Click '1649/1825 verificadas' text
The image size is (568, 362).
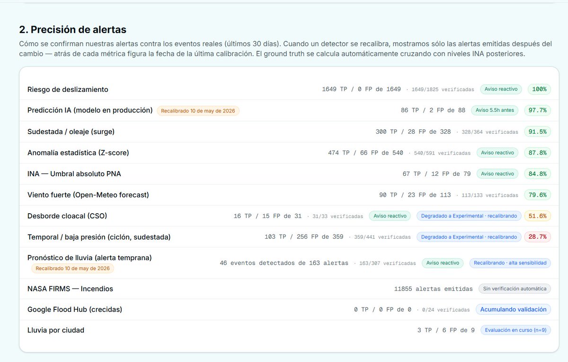pos(443,89)
